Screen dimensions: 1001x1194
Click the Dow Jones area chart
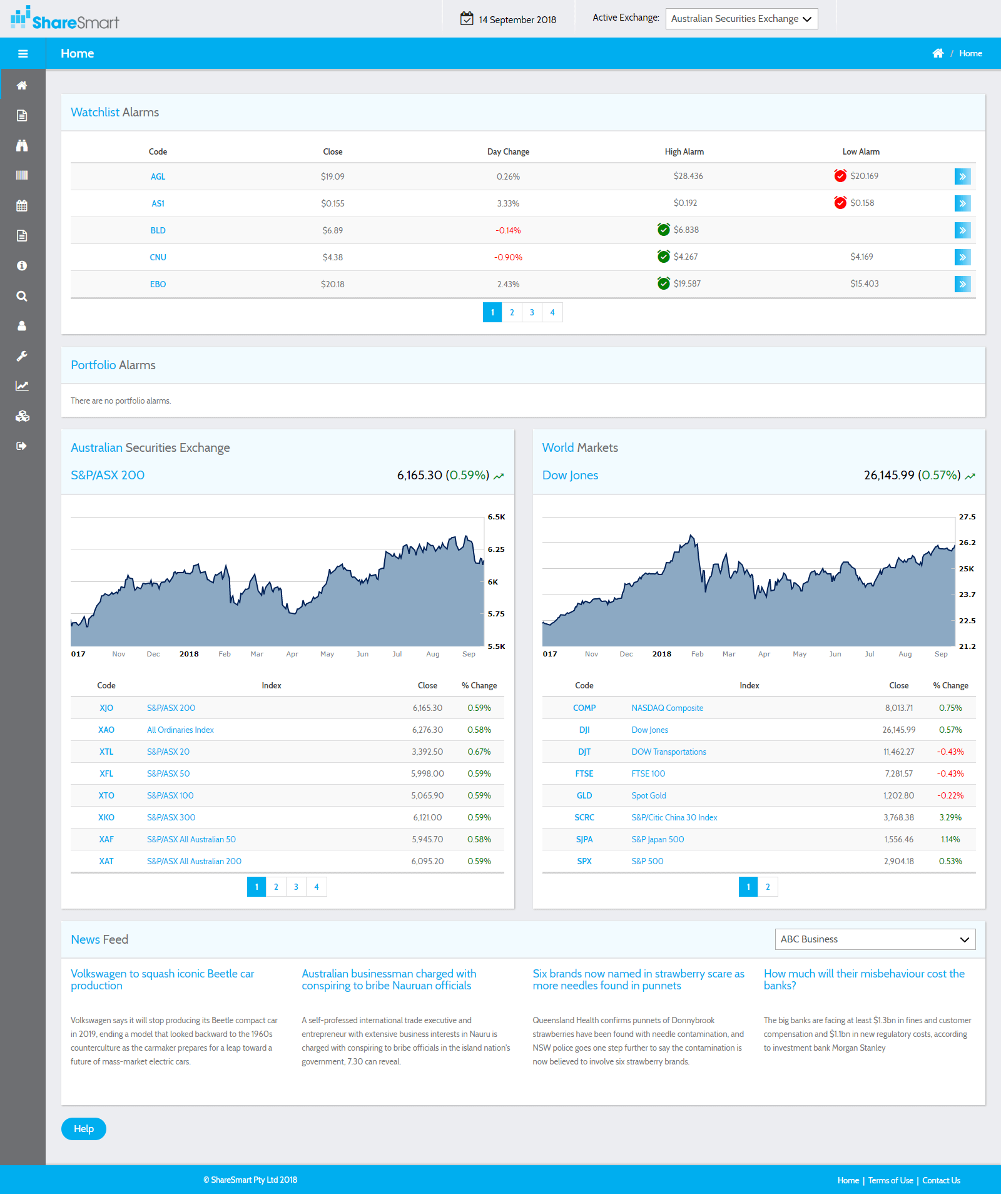pos(748,581)
